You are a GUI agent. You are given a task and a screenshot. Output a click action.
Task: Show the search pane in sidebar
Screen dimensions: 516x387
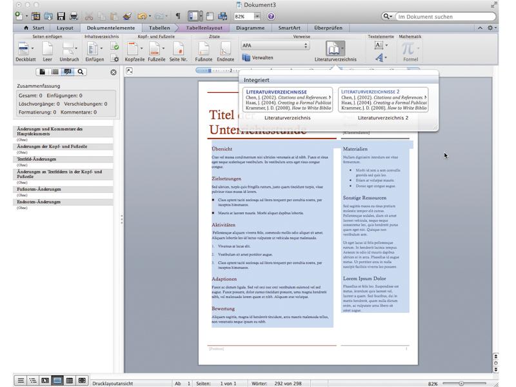pos(80,72)
